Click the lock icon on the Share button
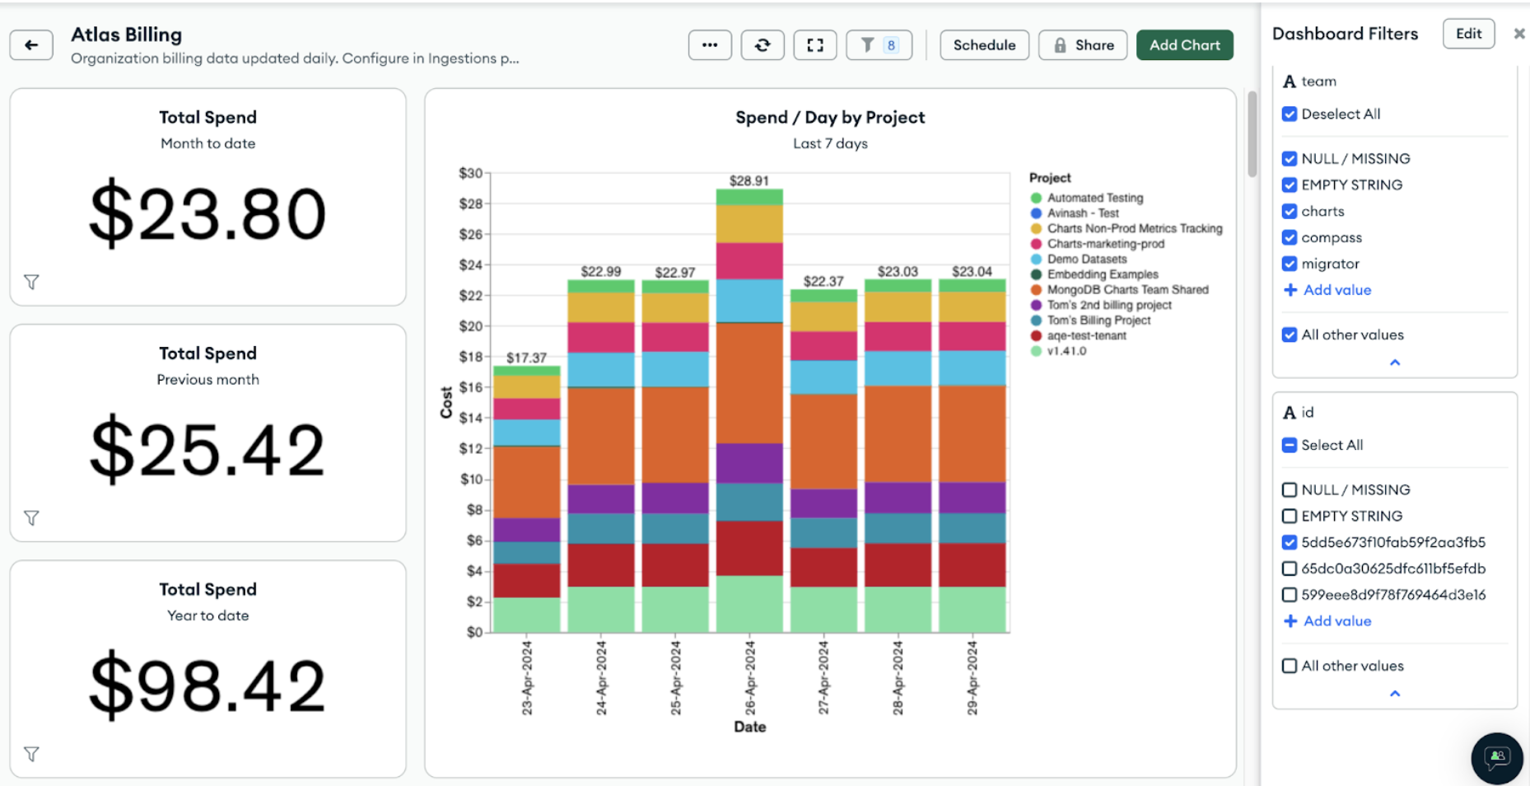This screenshot has width=1530, height=786. click(x=1061, y=45)
